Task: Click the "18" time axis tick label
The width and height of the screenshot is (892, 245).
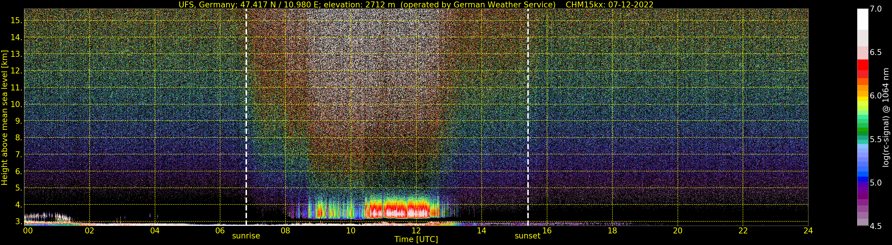Action: (612, 230)
